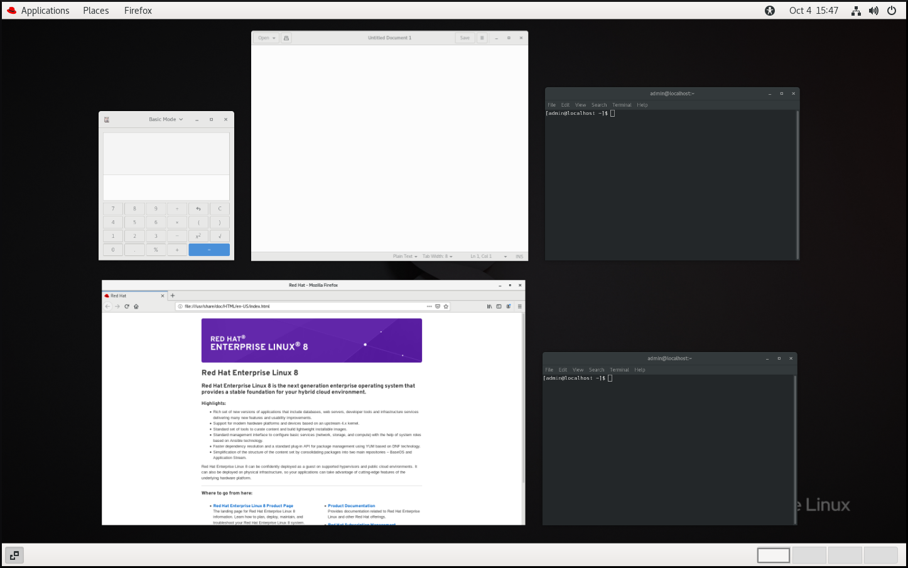Switch to the last workspace in the switcher

pos(881,555)
